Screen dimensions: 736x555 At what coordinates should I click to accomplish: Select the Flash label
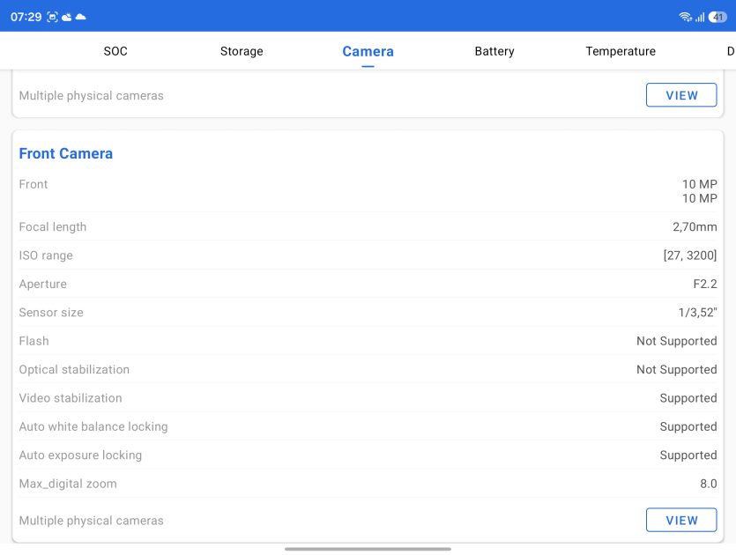point(33,341)
